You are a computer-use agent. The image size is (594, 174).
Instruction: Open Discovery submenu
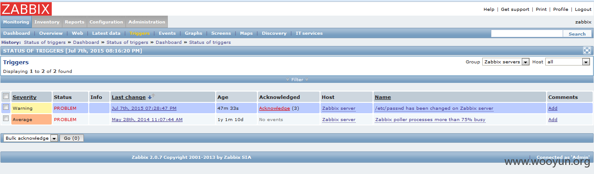pos(274,33)
